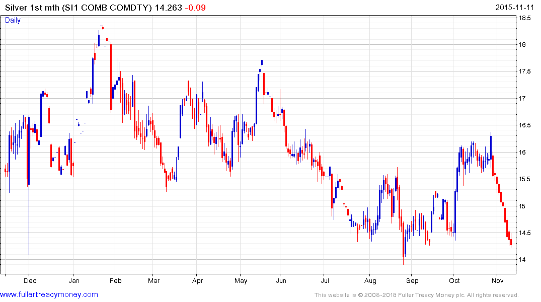Image resolution: width=541 pixels, height=302 pixels.
Task: Click the 17 price axis label
Action: click(522, 98)
